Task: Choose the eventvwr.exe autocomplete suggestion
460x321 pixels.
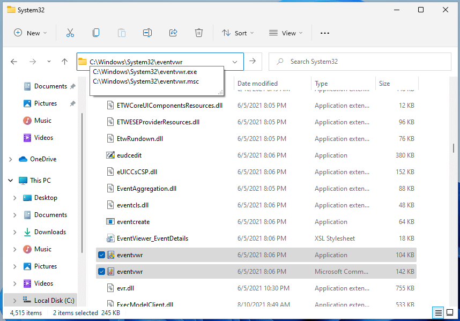Action: point(157,72)
